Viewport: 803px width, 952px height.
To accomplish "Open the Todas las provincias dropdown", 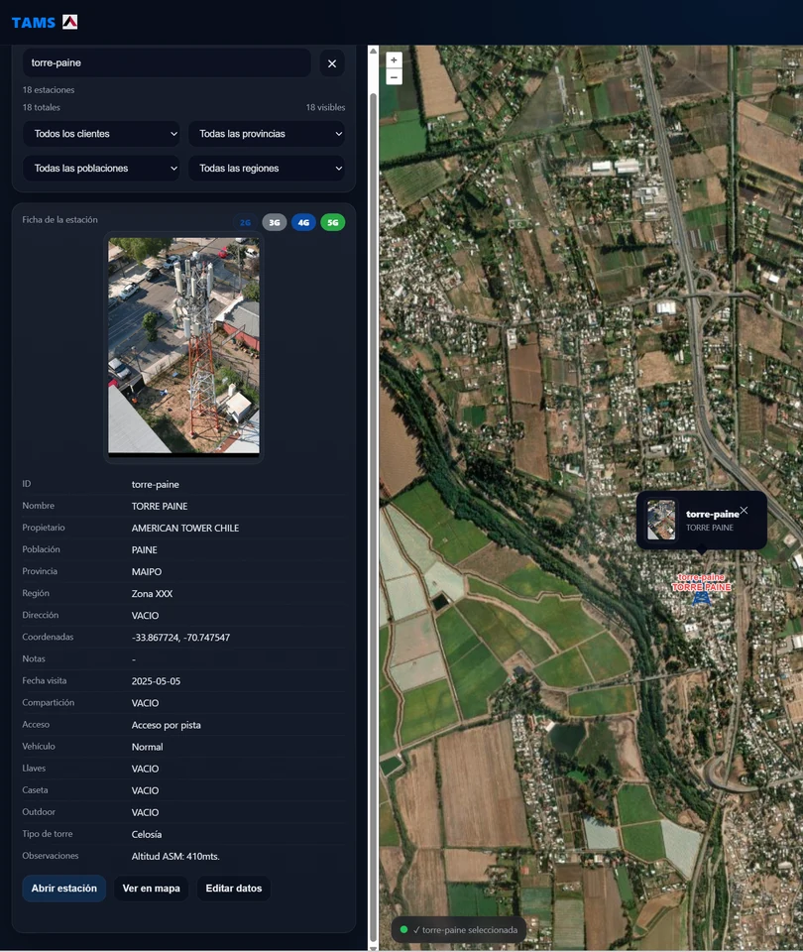I will 267,134.
